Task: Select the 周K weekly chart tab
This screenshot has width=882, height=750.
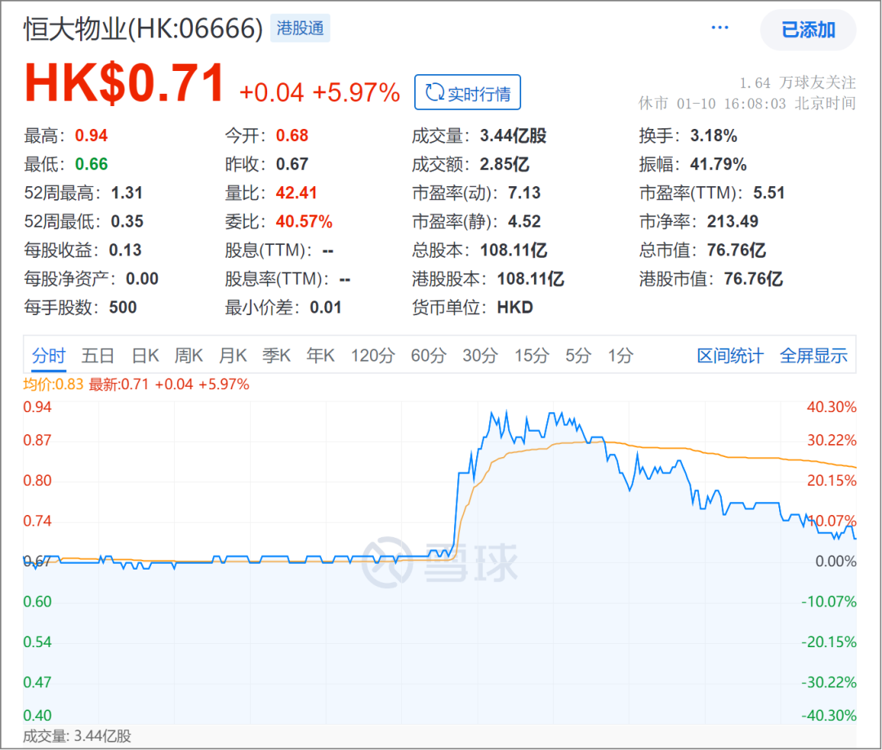Action: tap(189, 355)
